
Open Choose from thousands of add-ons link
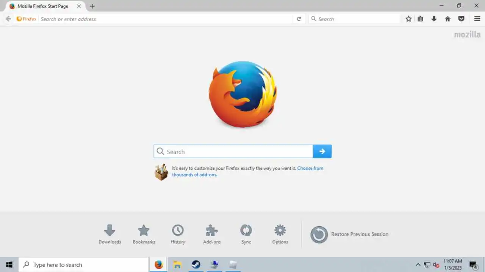(x=248, y=172)
